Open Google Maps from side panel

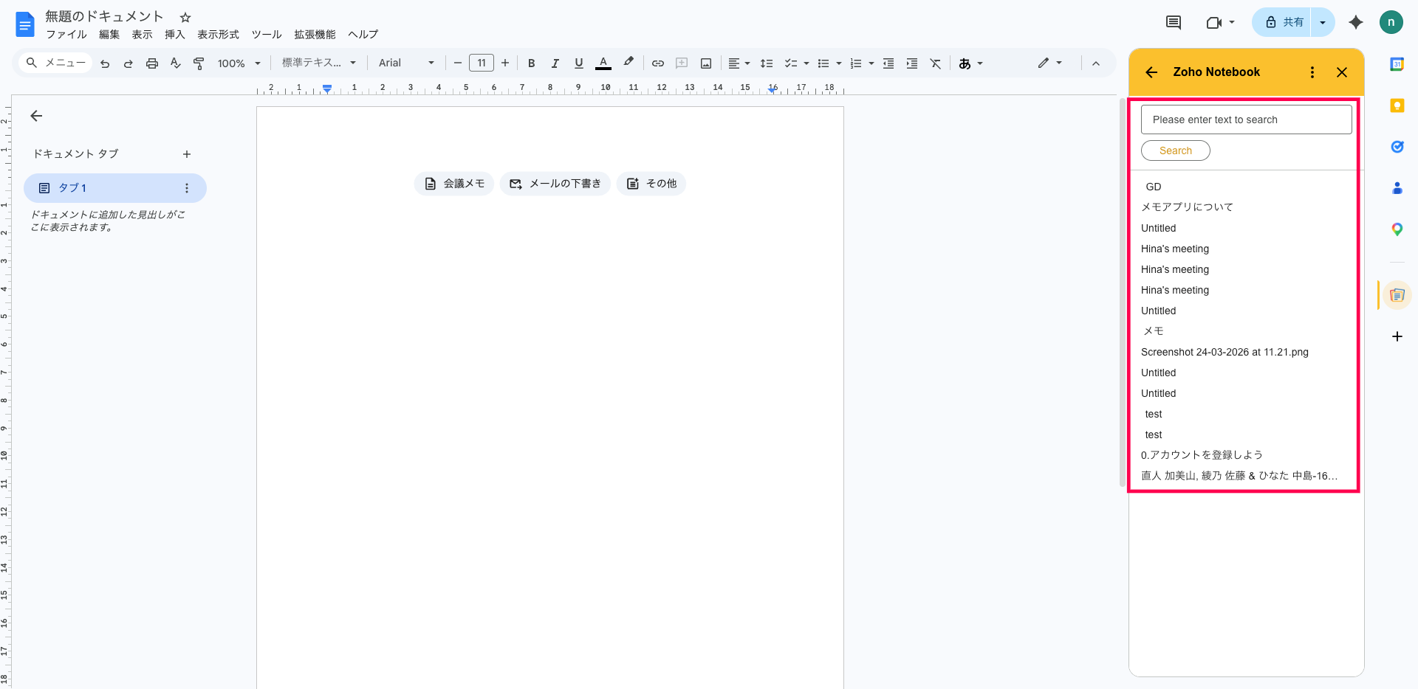pos(1397,229)
